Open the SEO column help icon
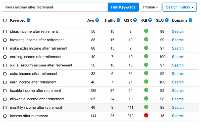201x128 pixels. point(167,20)
